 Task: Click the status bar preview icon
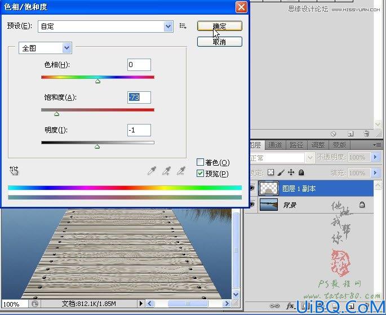coord(35,304)
